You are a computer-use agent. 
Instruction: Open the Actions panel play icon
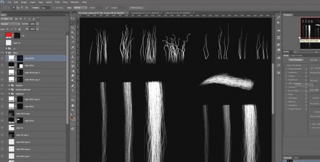279,23
